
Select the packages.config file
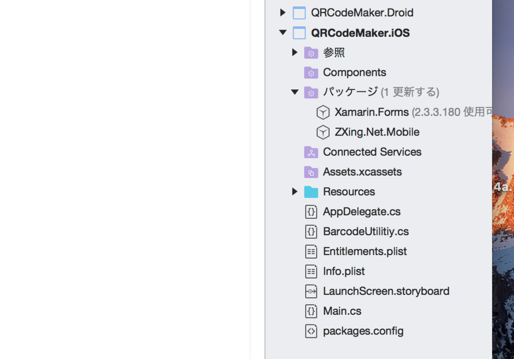click(x=363, y=331)
